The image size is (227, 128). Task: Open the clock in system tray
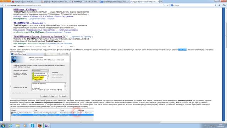point(221,126)
